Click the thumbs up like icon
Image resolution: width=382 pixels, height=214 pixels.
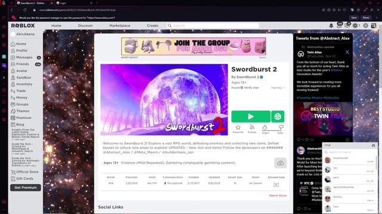pyautogui.click(x=265, y=127)
